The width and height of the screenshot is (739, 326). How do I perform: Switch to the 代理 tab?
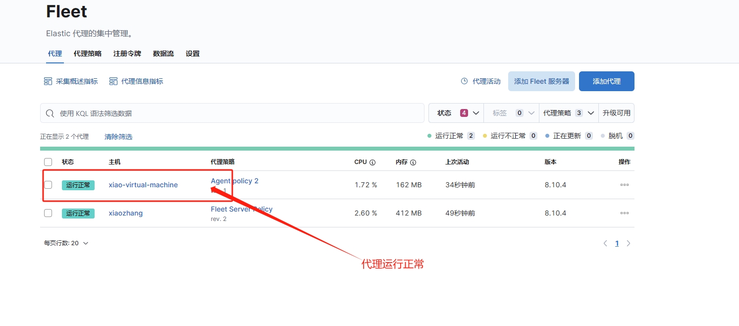click(55, 54)
